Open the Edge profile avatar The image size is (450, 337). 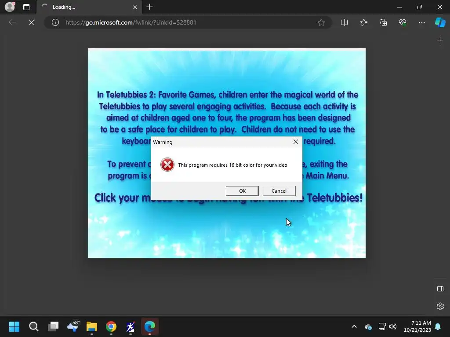(10, 7)
